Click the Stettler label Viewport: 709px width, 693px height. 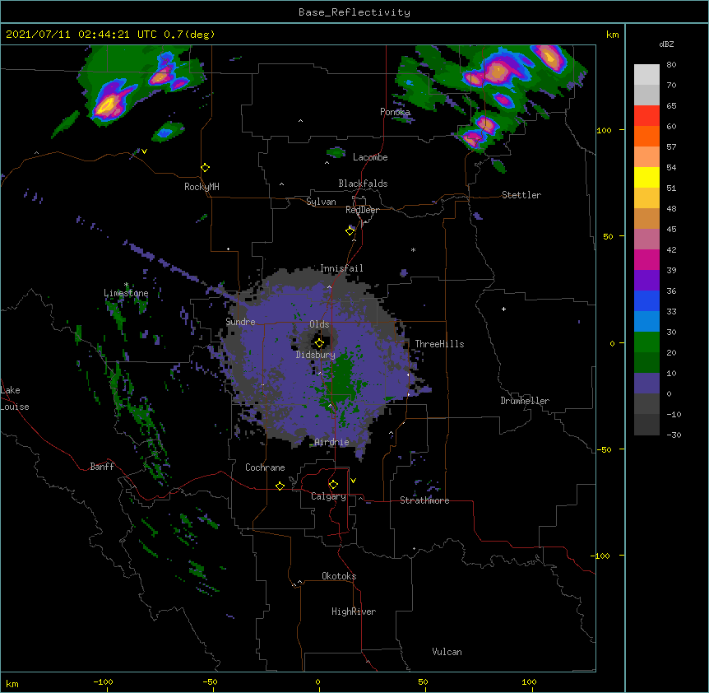(521, 195)
